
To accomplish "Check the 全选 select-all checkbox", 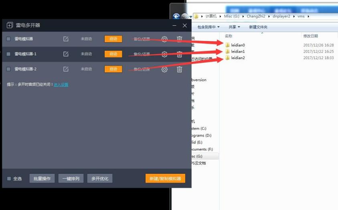I will click(9, 179).
